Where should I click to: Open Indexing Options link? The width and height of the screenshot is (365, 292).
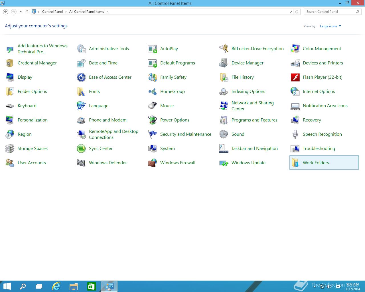(248, 92)
